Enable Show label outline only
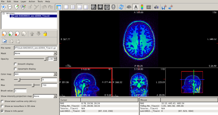This screenshot has width=218, height=115. click(x=2, y=101)
